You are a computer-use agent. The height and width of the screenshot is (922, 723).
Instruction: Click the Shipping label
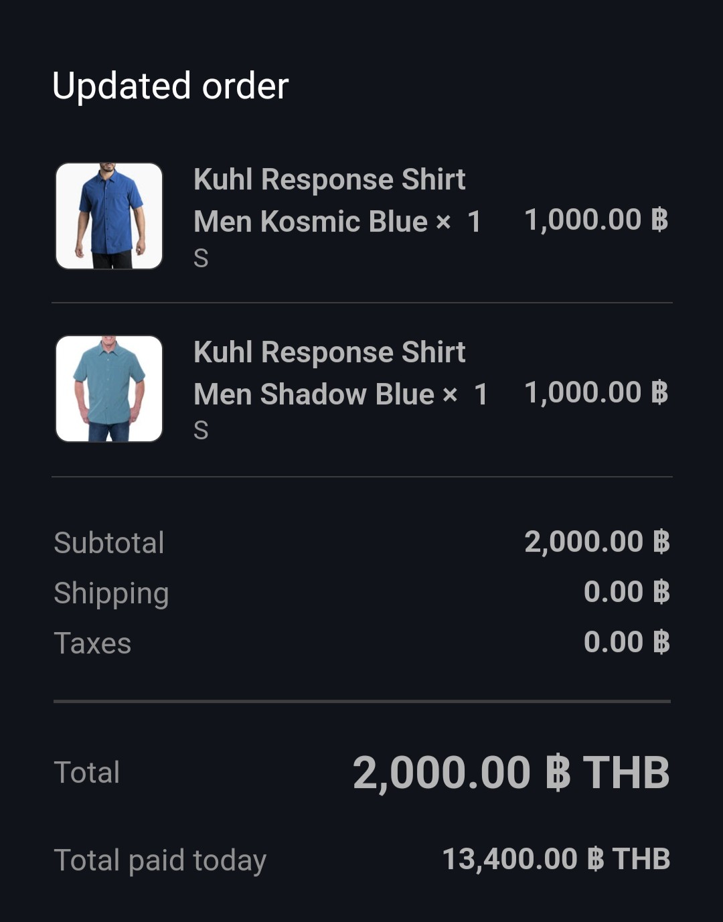(111, 593)
